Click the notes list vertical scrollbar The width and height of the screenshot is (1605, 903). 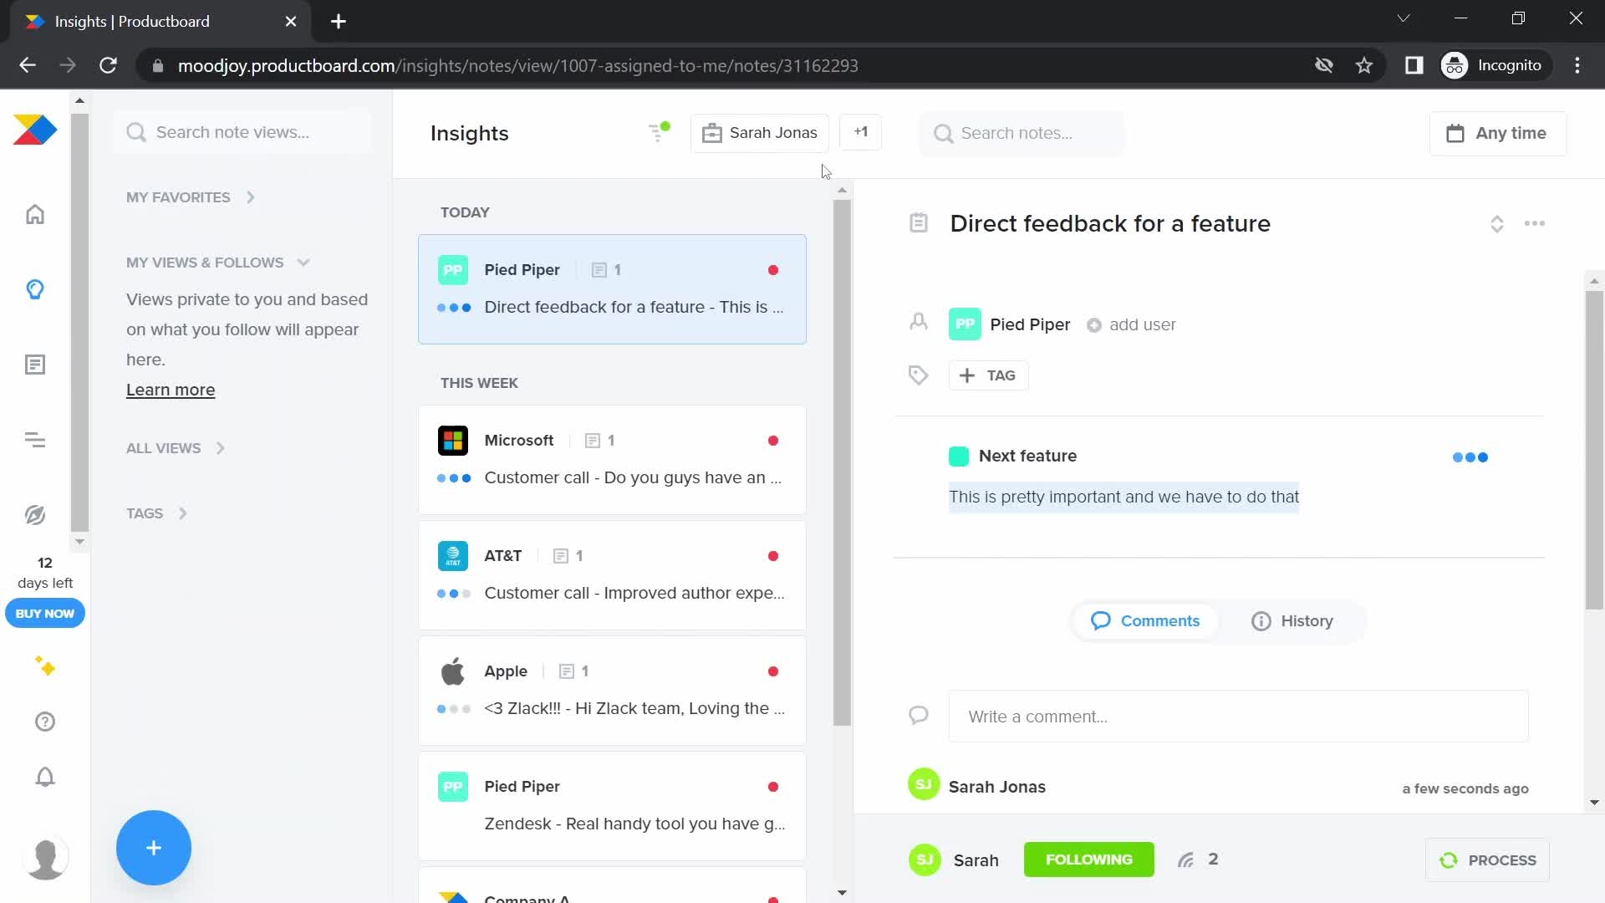tap(842, 462)
